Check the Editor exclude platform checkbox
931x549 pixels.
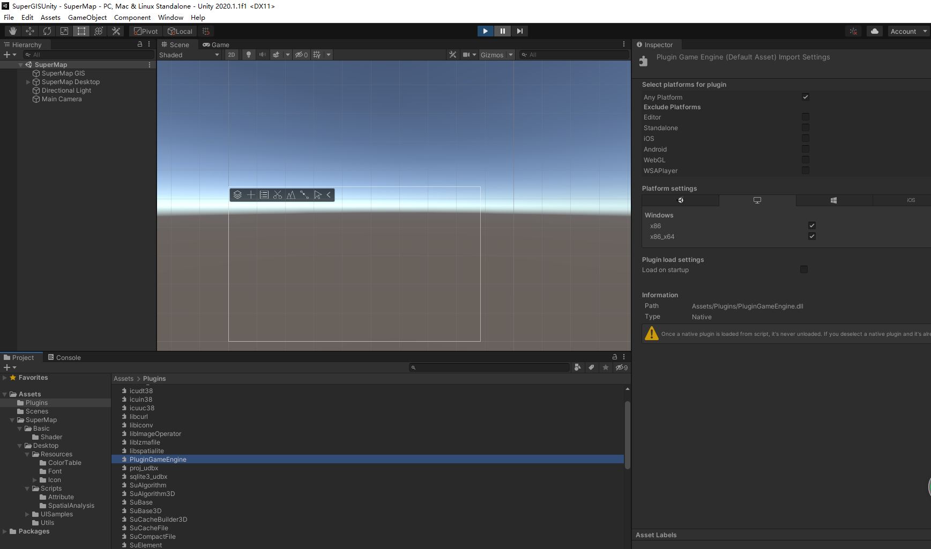pos(805,117)
